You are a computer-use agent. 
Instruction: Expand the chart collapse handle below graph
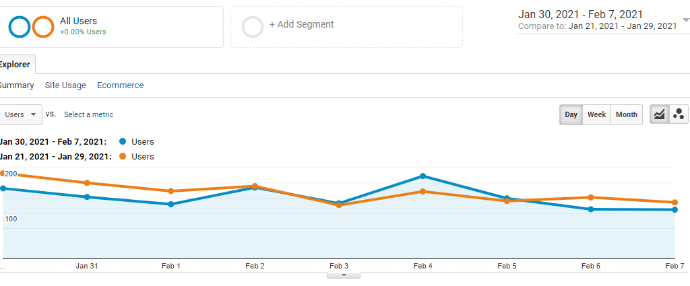point(344,275)
